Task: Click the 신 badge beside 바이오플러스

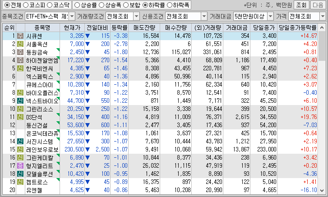Action: click(20, 92)
